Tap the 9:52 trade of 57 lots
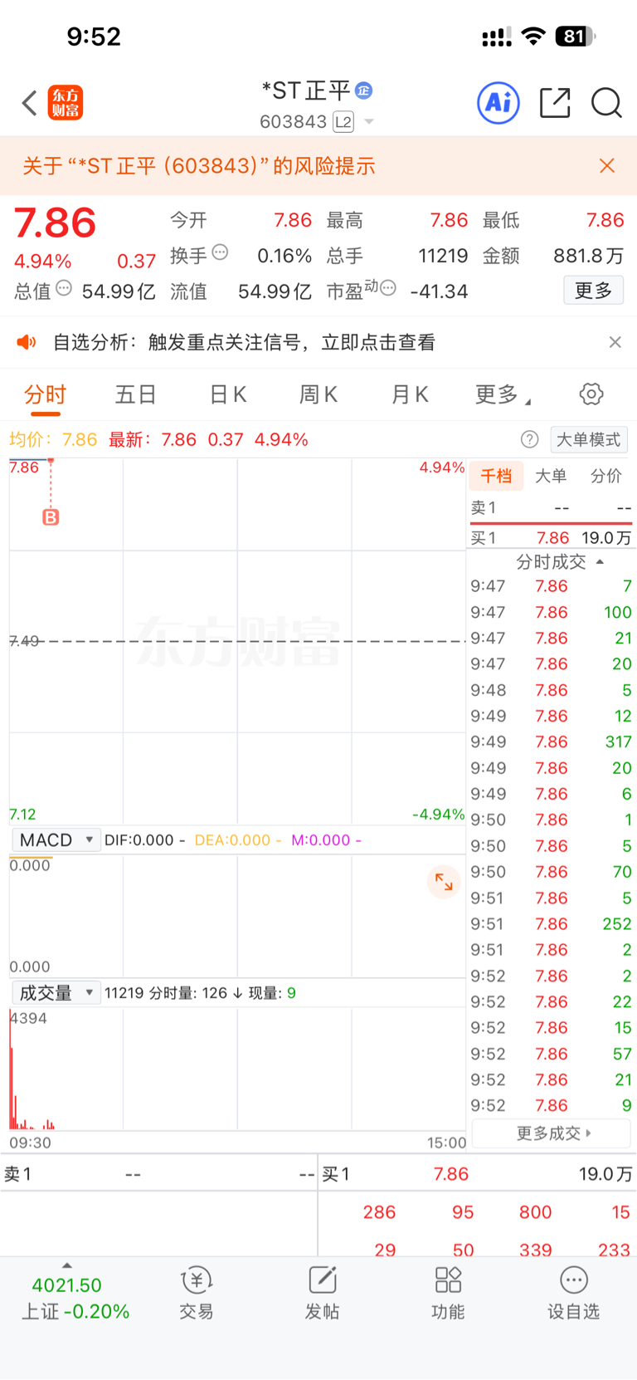Image resolution: width=637 pixels, height=1380 pixels. 552,1054
